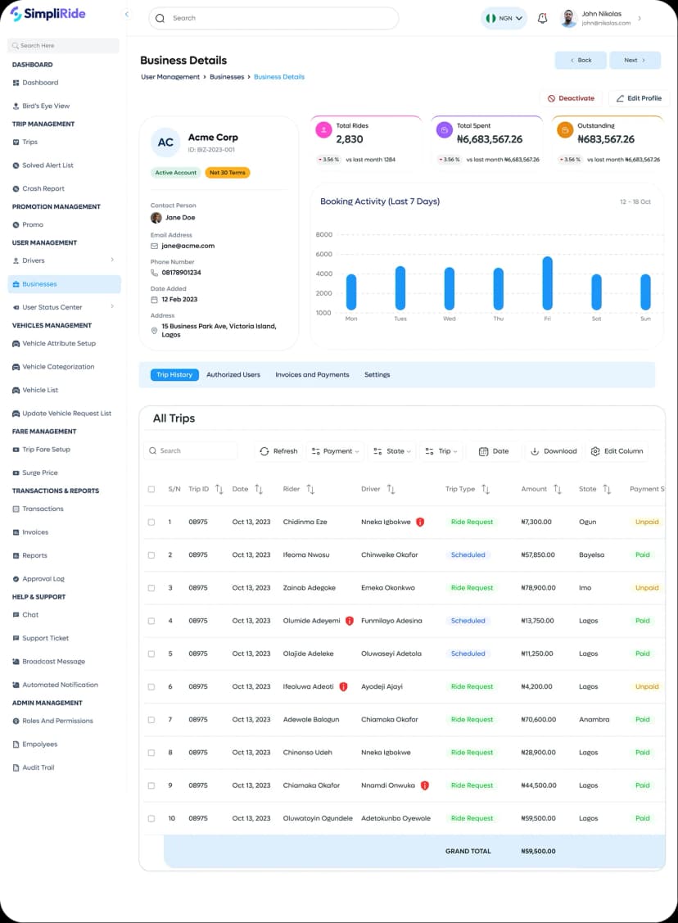Check the box for row 5 Olajide Adeleke
The height and width of the screenshot is (923, 678).
[x=151, y=654]
